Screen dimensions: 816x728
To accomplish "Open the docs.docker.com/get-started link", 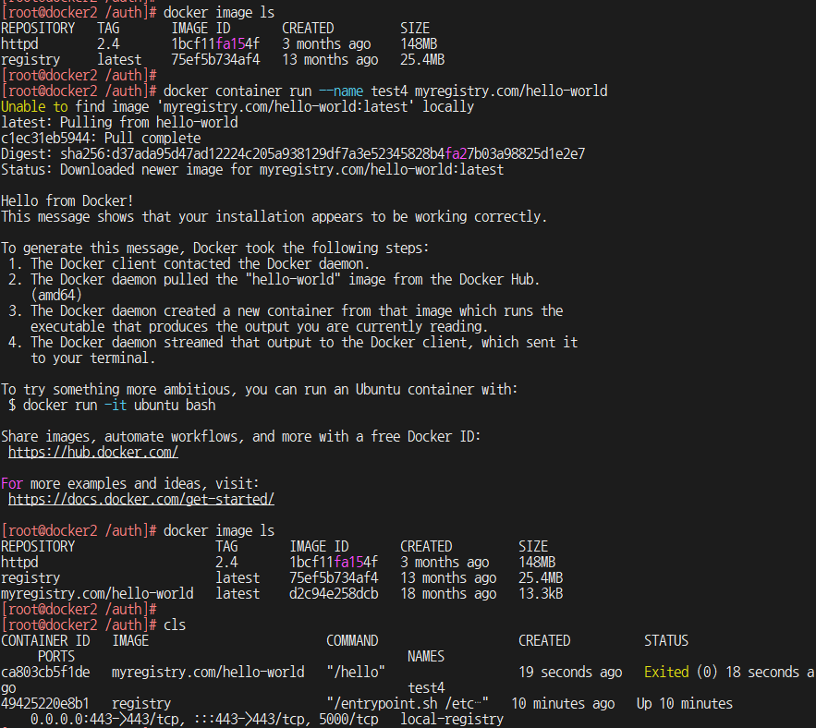I will click(x=141, y=500).
